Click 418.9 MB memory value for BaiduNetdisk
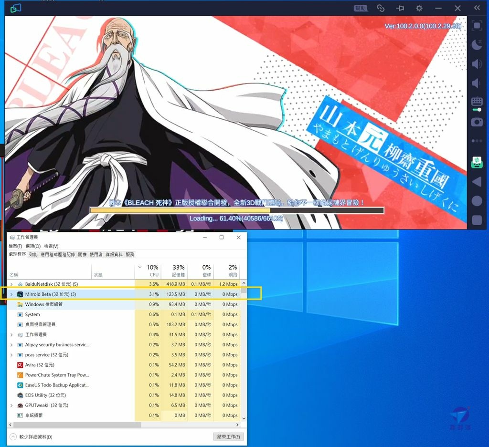 [x=176, y=284]
